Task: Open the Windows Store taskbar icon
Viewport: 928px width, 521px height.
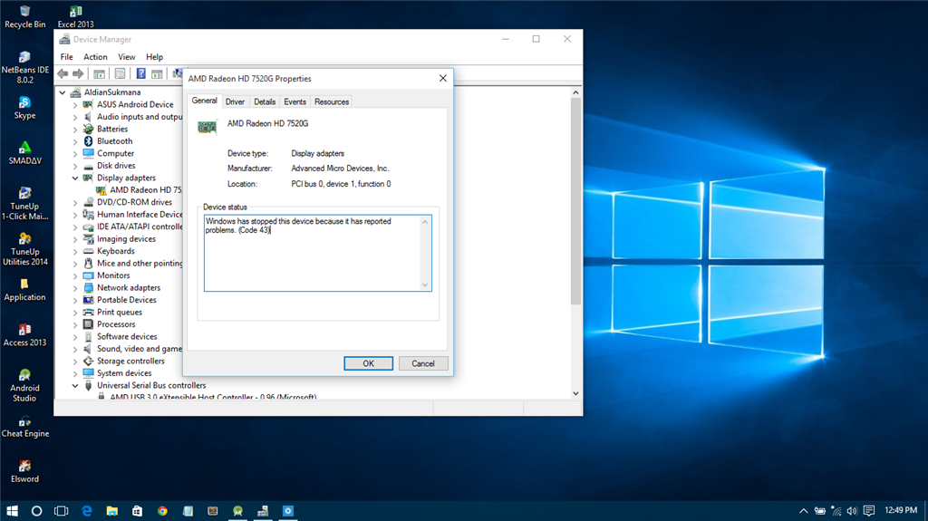Action: (x=138, y=511)
